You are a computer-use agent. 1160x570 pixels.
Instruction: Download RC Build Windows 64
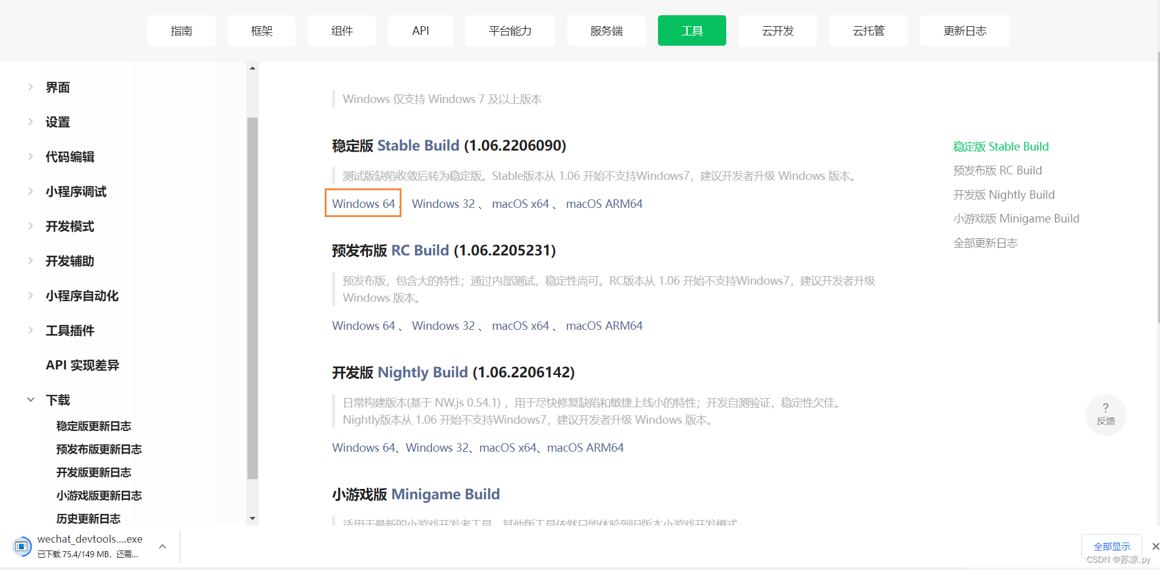[x=363, y=326]
